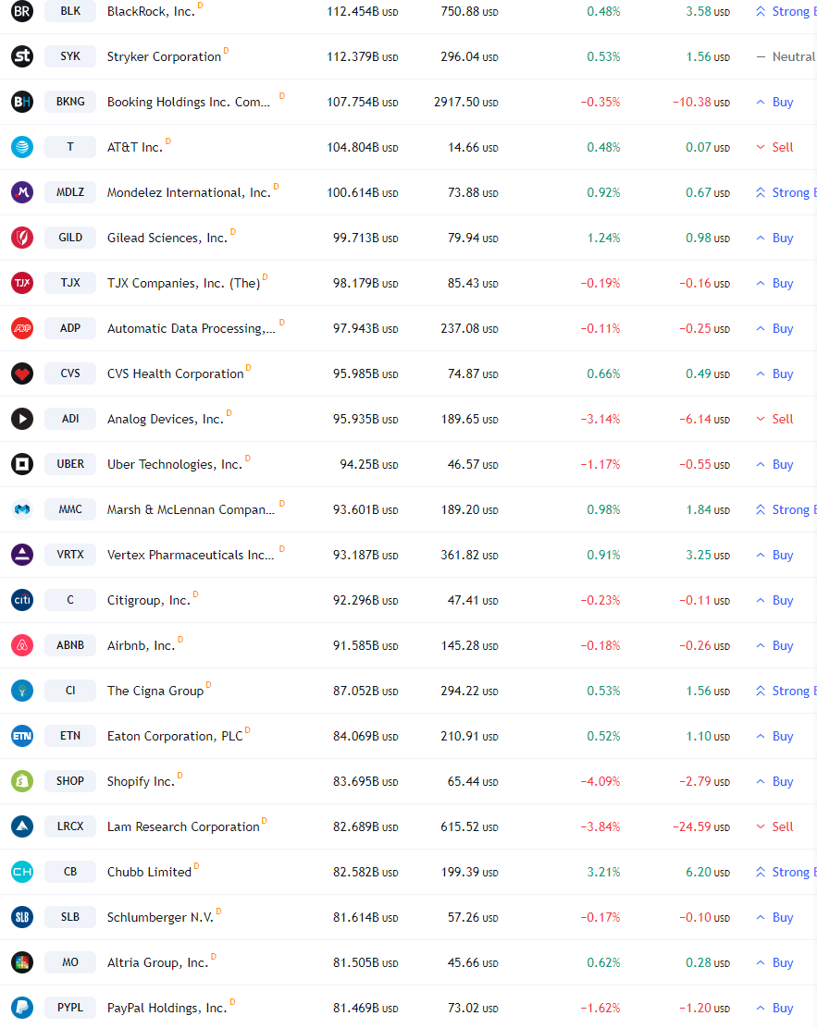Image resolution: width=817 pixels, height=1028 pixels.
Task: Click the Booking Holdings logo icon
Action: coord(22,102)
